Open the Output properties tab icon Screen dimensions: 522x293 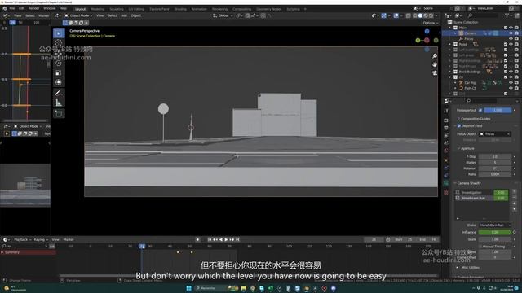click(x=446, y=128)
